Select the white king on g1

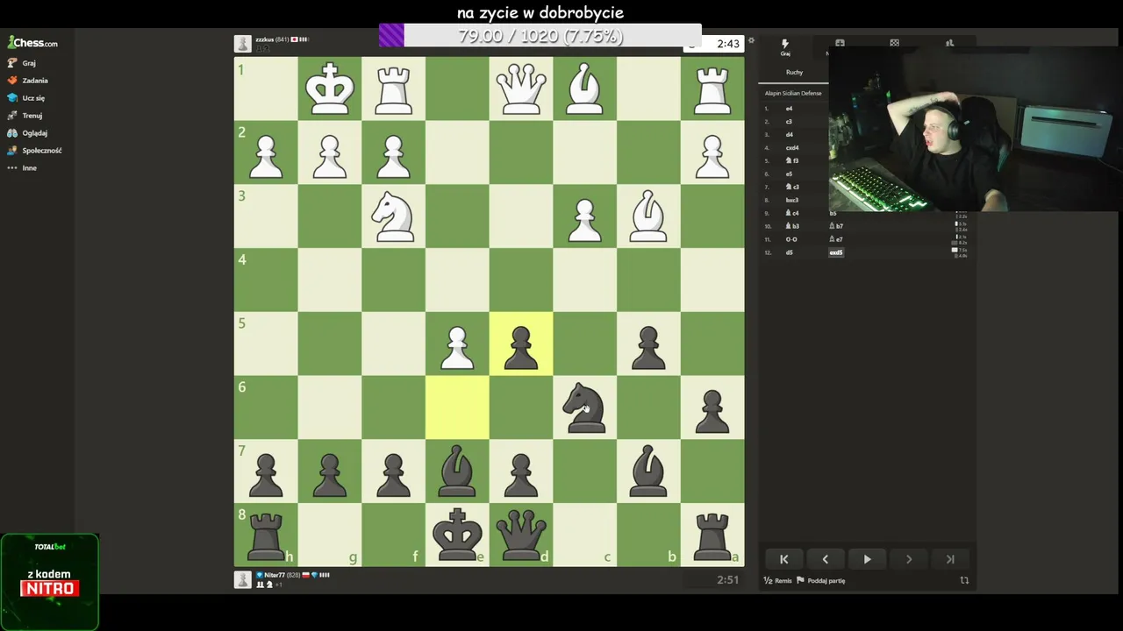coord(330,89)
